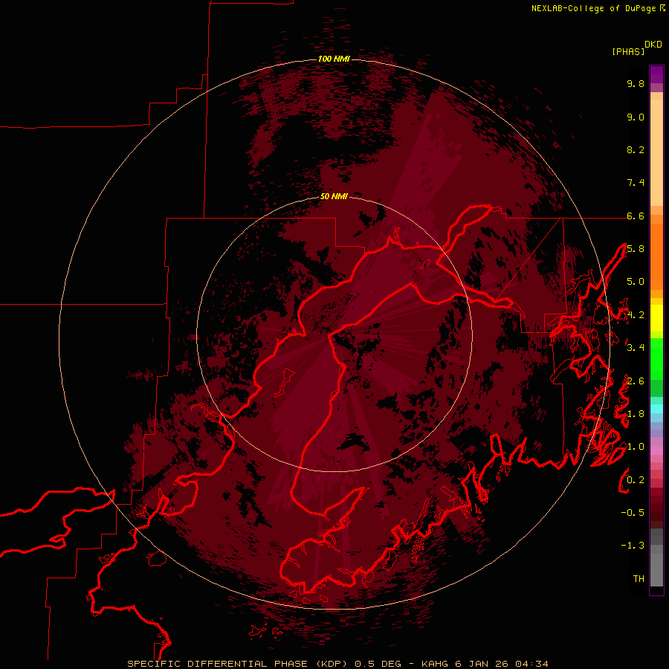669x669 pixels.
Task: Pick the yellow band on the color bar
Action: 656,318
